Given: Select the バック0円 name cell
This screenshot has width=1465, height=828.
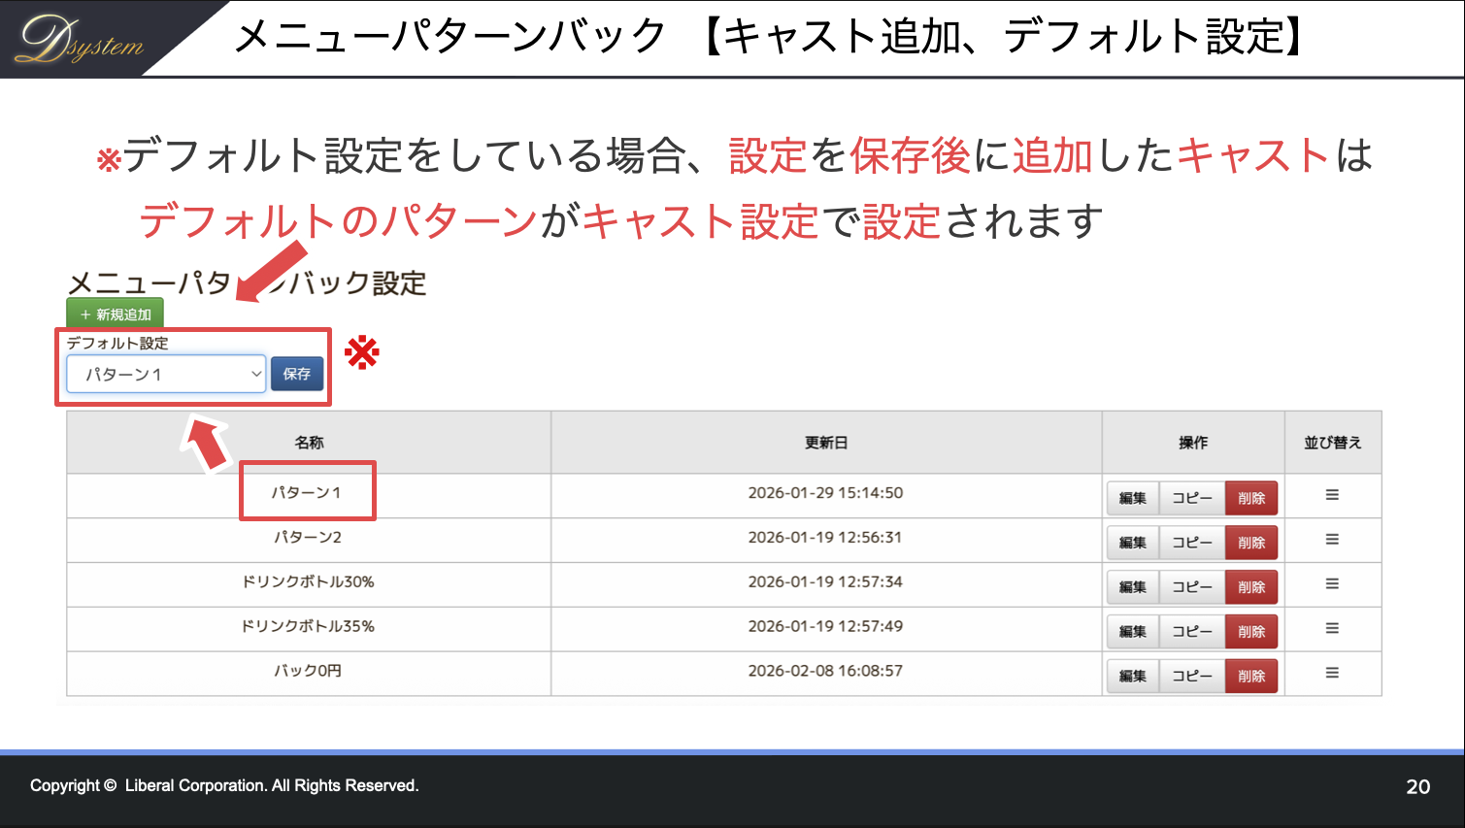Looking at the screenshot, I should 308,672.
